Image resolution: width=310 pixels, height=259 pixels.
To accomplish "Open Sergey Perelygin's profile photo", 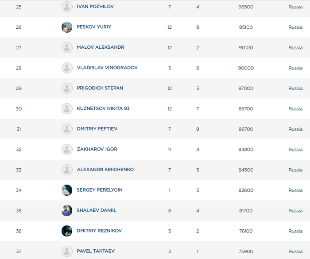I will click(x=67, y=190).
